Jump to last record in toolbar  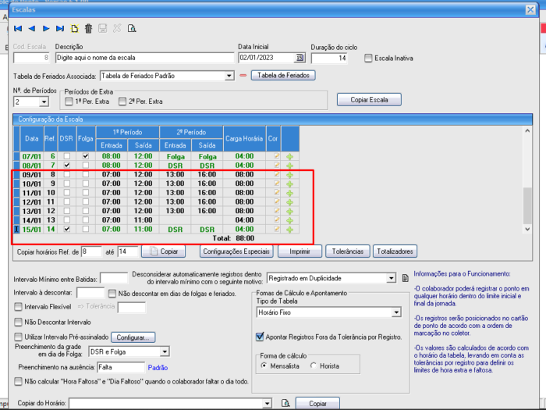tap(60, 29)
